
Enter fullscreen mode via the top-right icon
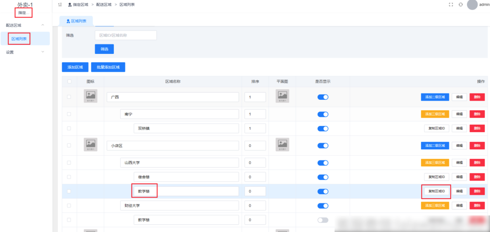pyautogui.click(x=450, y=4)
